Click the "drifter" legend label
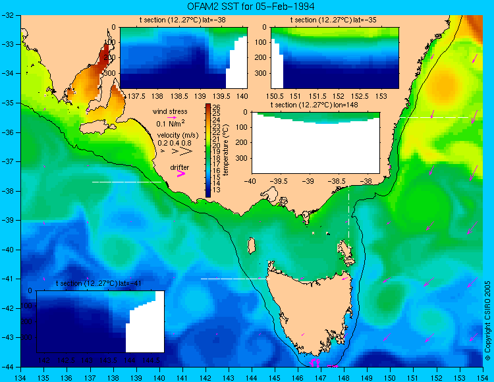 180,167
